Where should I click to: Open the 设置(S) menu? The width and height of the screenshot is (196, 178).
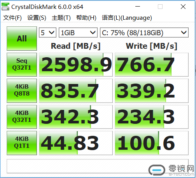(37, 18)
